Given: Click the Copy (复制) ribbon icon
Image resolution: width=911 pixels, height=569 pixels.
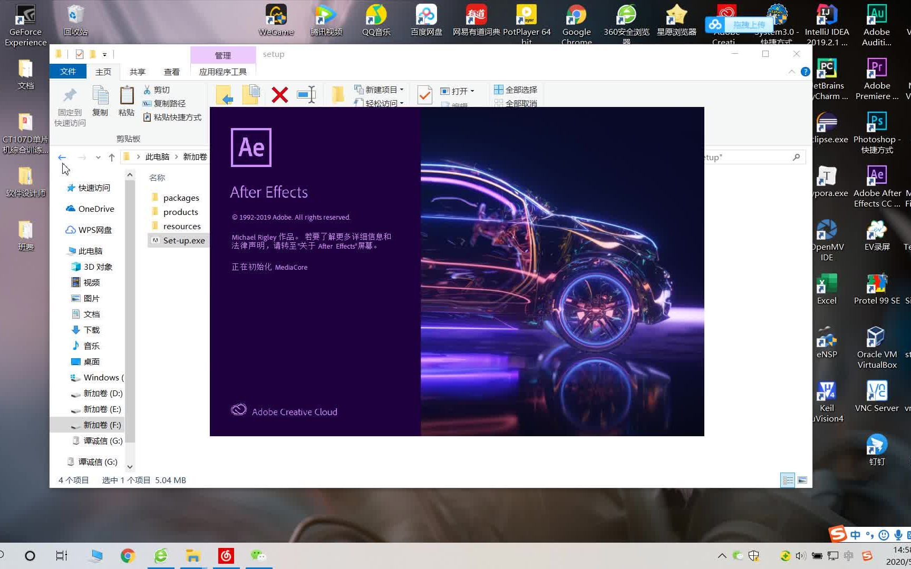Looking at the screenshot, I should [x=100, y=95].
